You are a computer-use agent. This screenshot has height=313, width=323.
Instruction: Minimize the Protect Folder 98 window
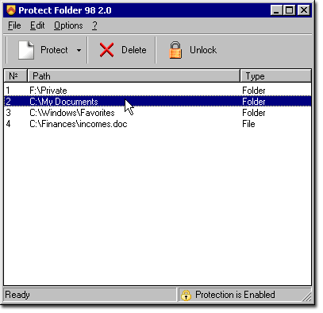click(x=276, y=10)
